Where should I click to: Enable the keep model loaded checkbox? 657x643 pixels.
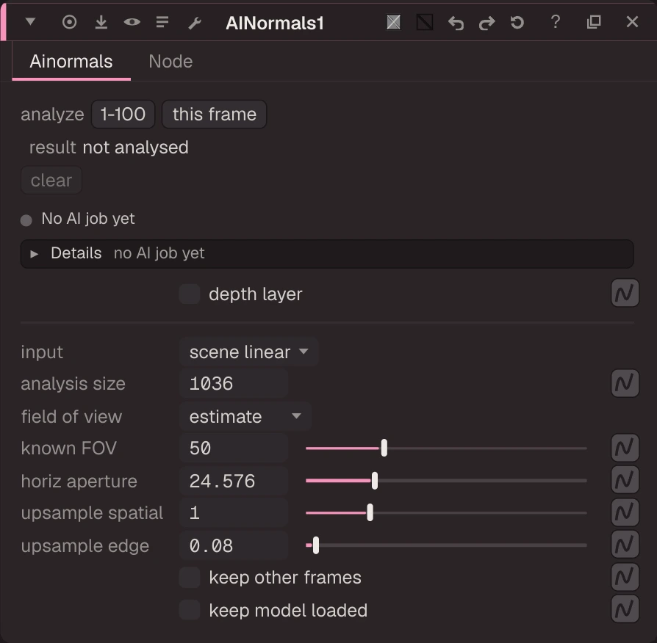(x=190, y=610)
